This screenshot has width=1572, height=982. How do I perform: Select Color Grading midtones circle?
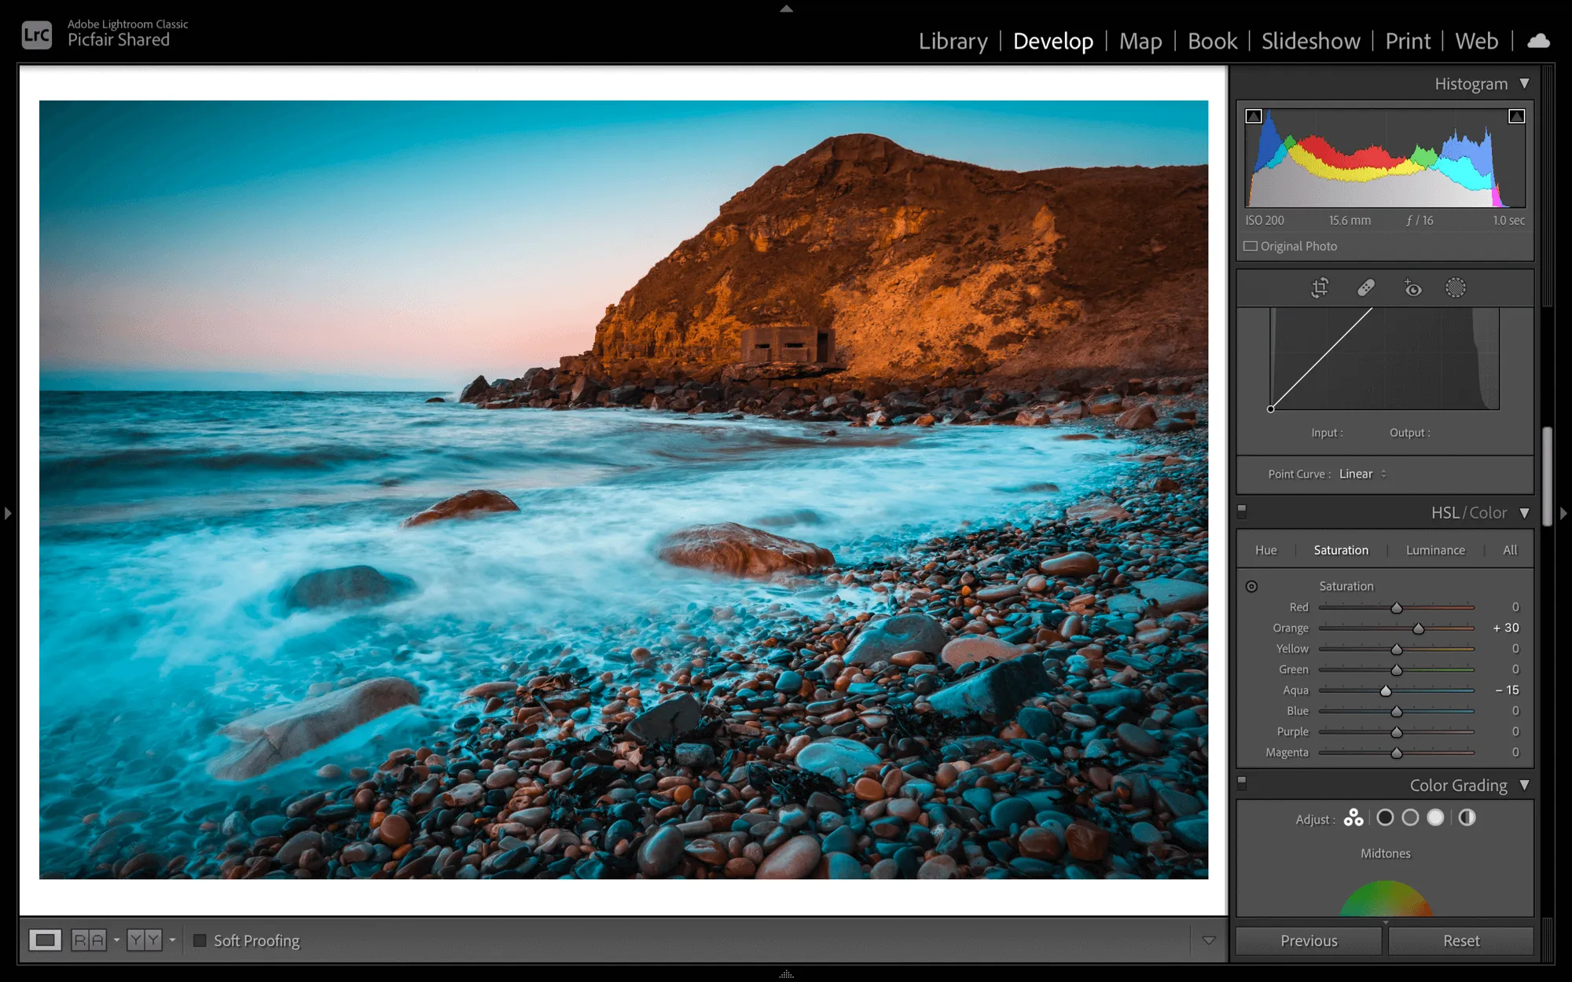coord(1410,818)
